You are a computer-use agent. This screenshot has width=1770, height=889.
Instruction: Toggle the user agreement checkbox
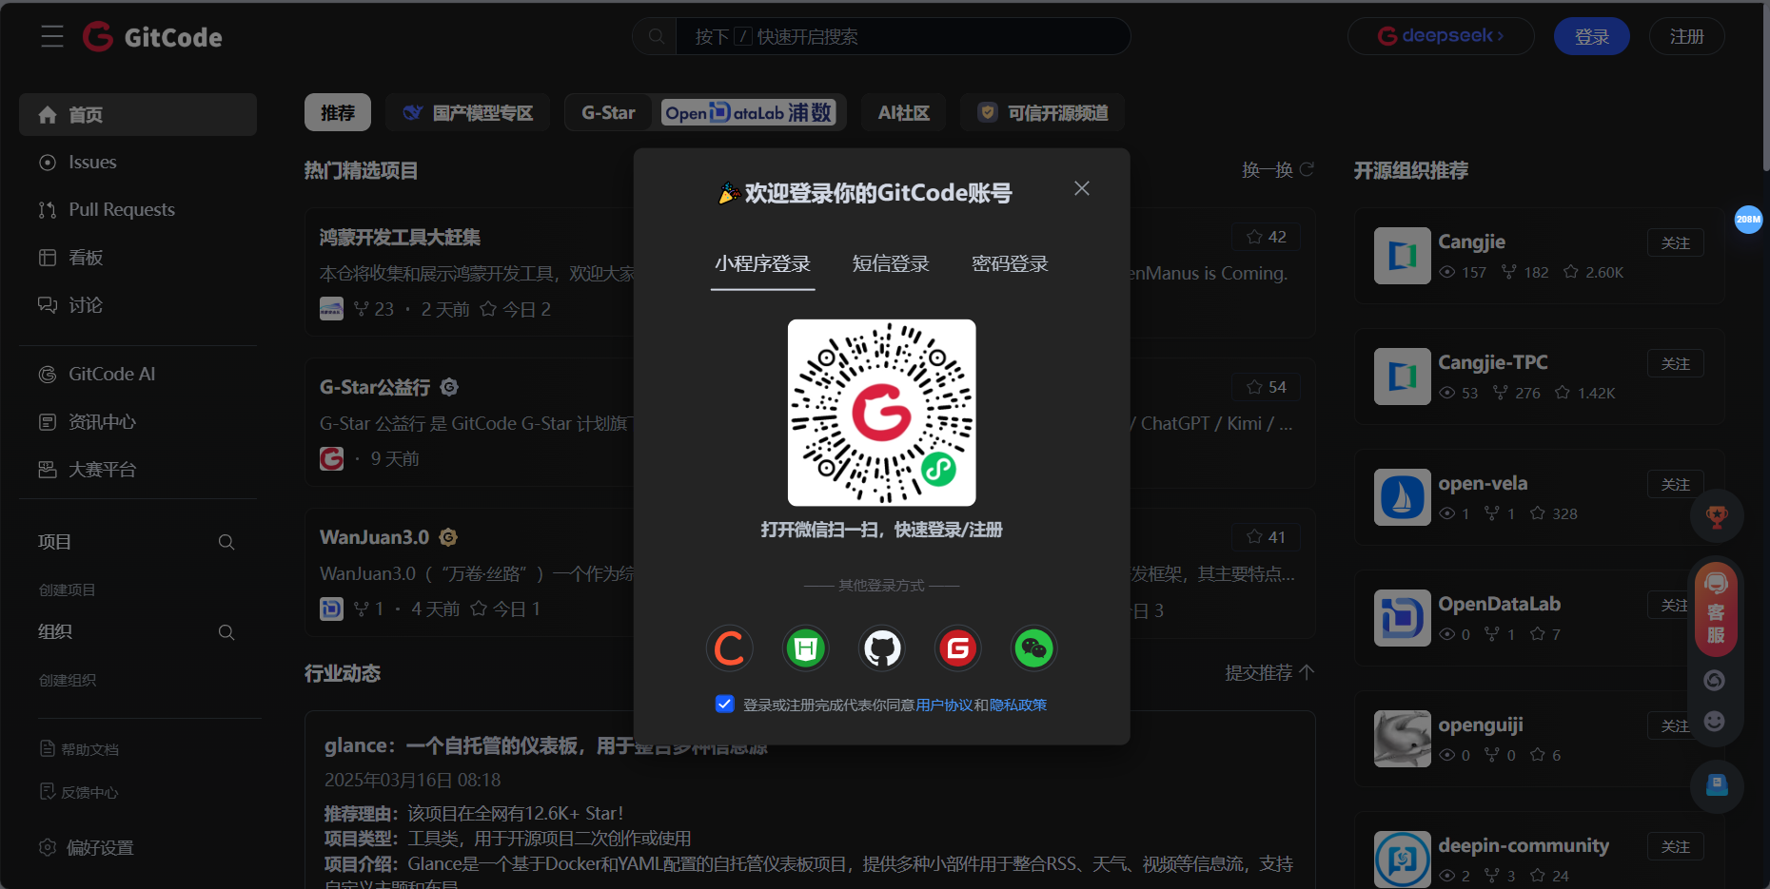click(725, 704)
